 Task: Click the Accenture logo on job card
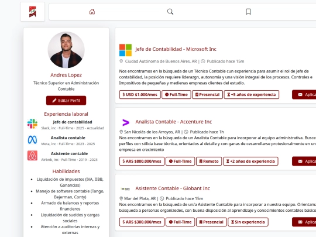click(126, 122)
